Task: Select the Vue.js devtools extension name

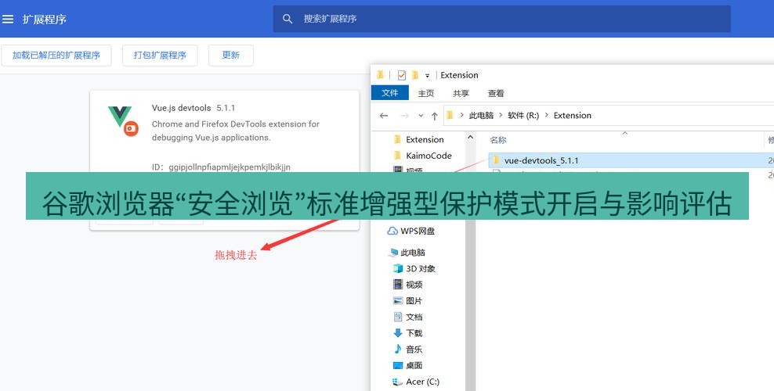Action: coord(181,108)
